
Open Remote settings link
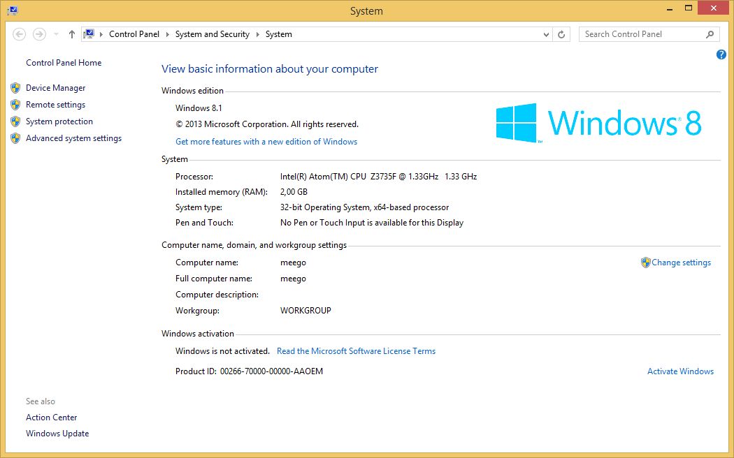pyautogui.click(x=55, y=105)
